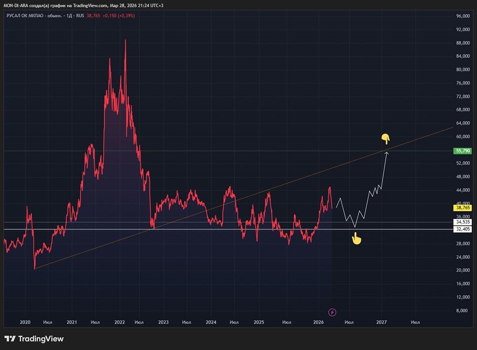This screenshot has width=477, height=350.
Task: Click the TradingView logo at bottom
Action: point(34,339)
